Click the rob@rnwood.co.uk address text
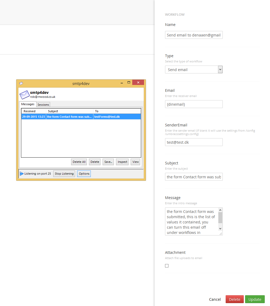This screenshot has width=270, height=306. click(43, 97)
